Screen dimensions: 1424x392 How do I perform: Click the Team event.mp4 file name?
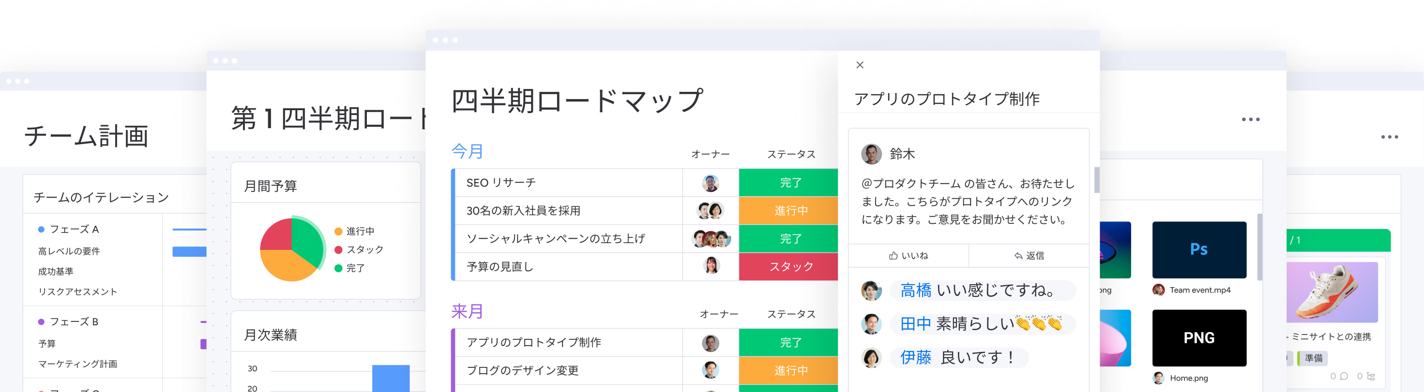(x=1200, y=290)
